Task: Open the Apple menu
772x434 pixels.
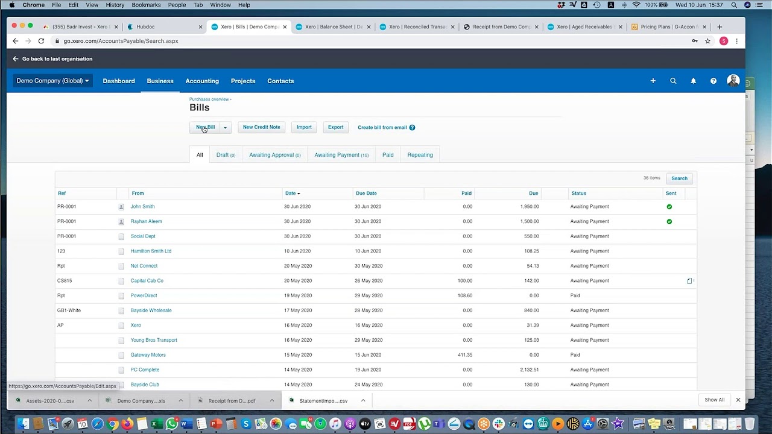Action: click(11, 5)
